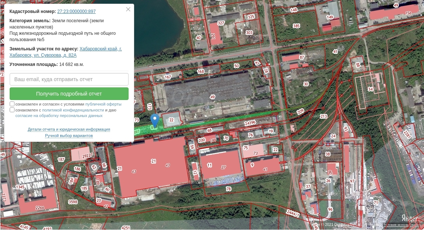Click parcel label 303 on the map
The image size is (424, 230).
tap(249, 33)
